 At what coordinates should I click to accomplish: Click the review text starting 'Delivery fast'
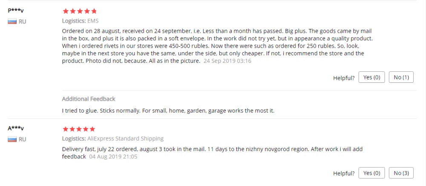tap(212, 153)
